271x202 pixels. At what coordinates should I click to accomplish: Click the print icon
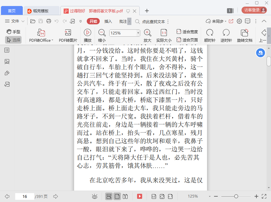pyautogui.click(x=49, y=21)
